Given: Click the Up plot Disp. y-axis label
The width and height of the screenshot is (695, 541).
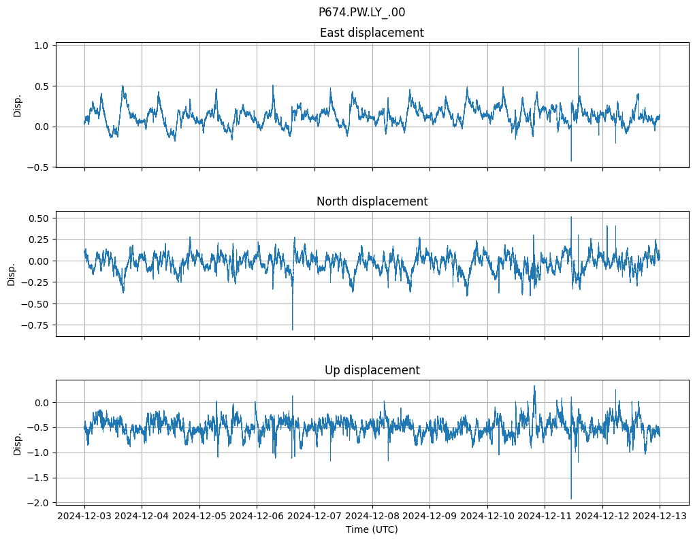Looking at the screenshot, I should [18, 443].
